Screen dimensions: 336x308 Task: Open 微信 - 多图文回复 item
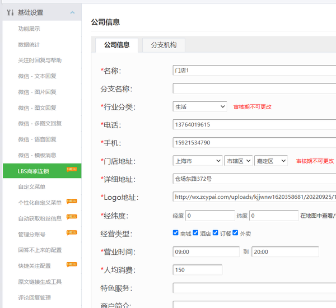[x=40, y=124]
